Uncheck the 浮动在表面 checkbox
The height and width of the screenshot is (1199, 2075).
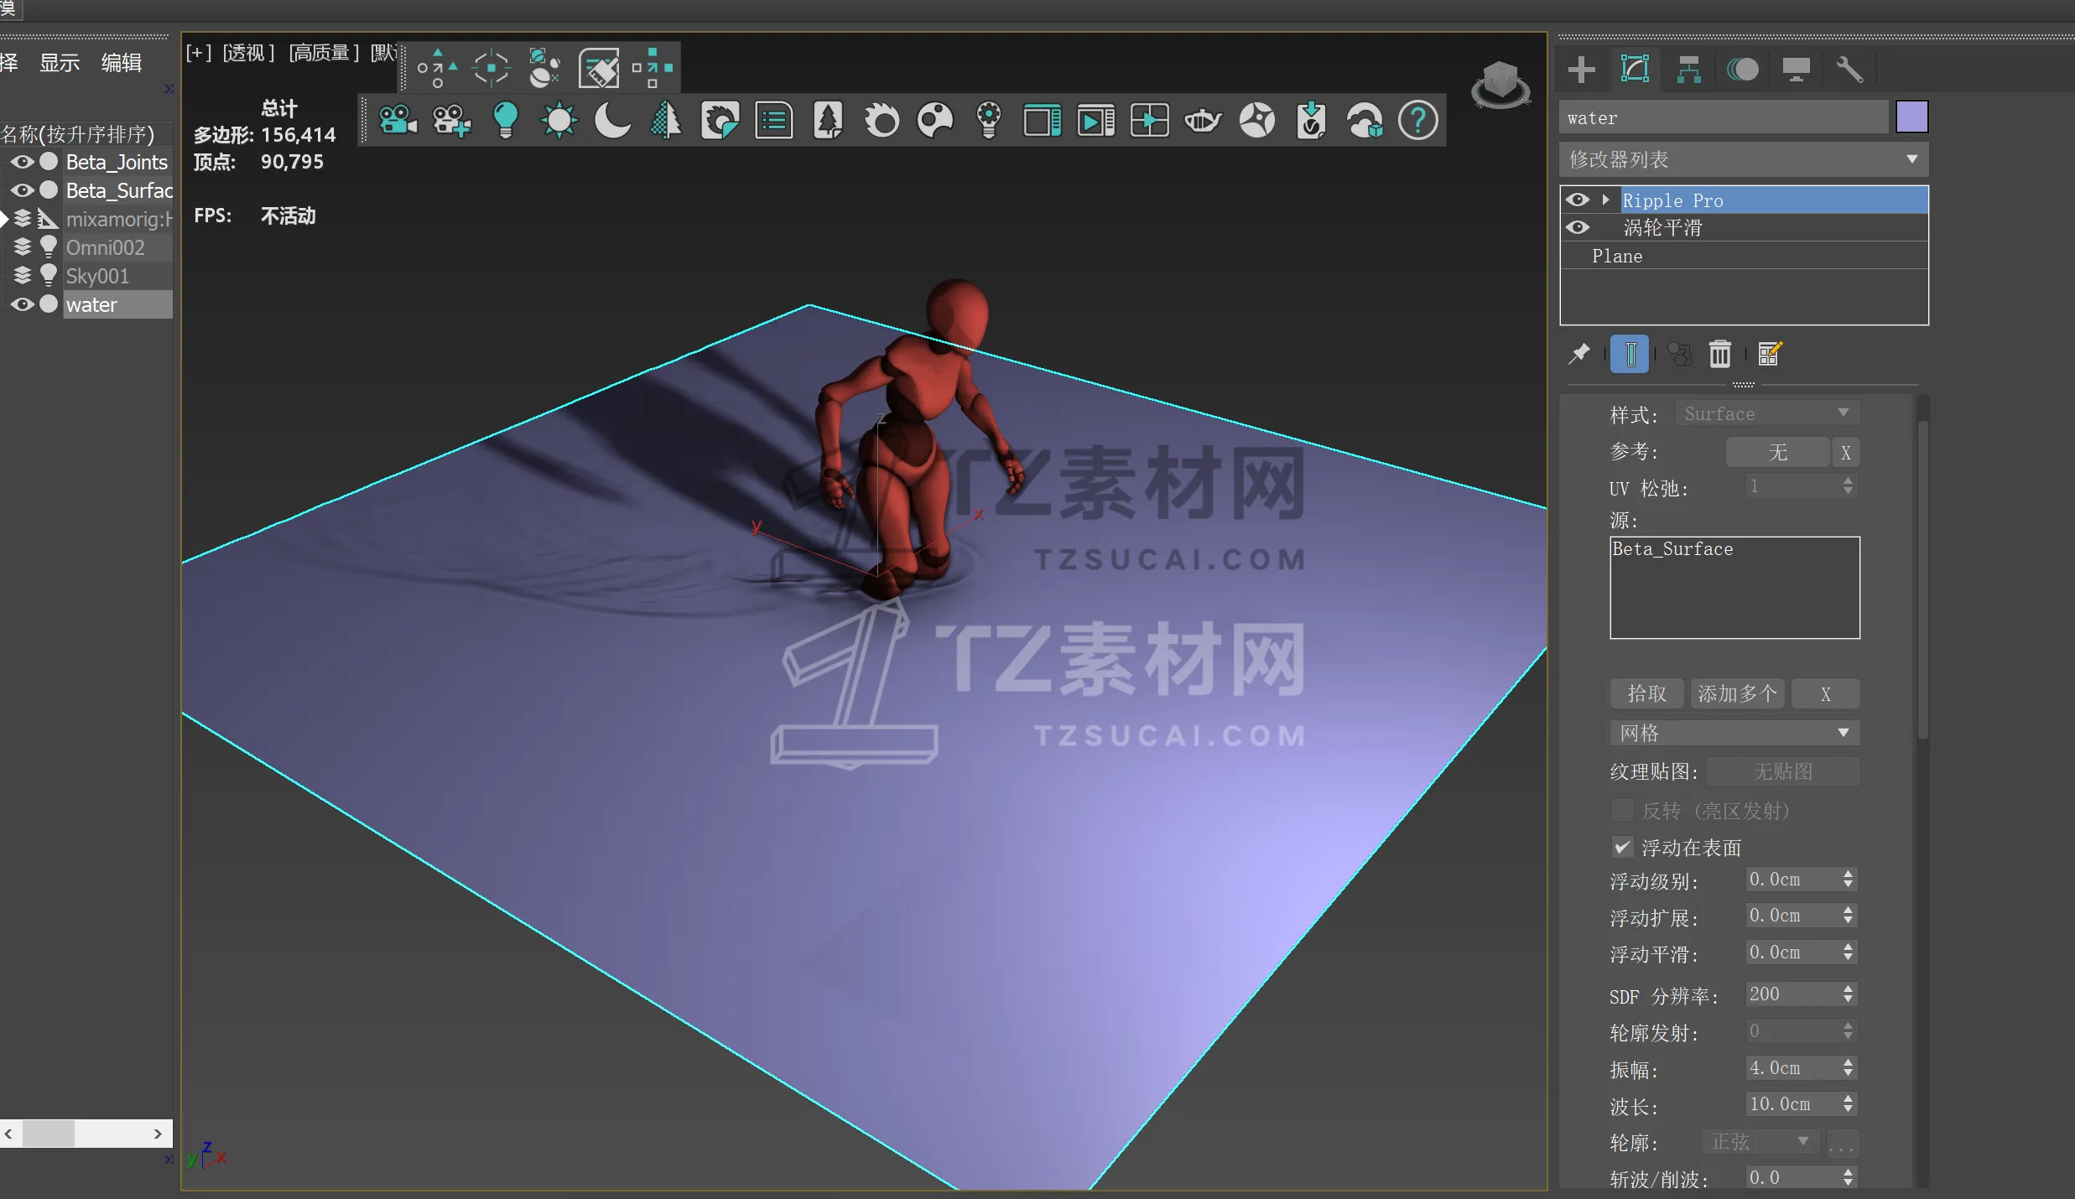point(1622,848)
